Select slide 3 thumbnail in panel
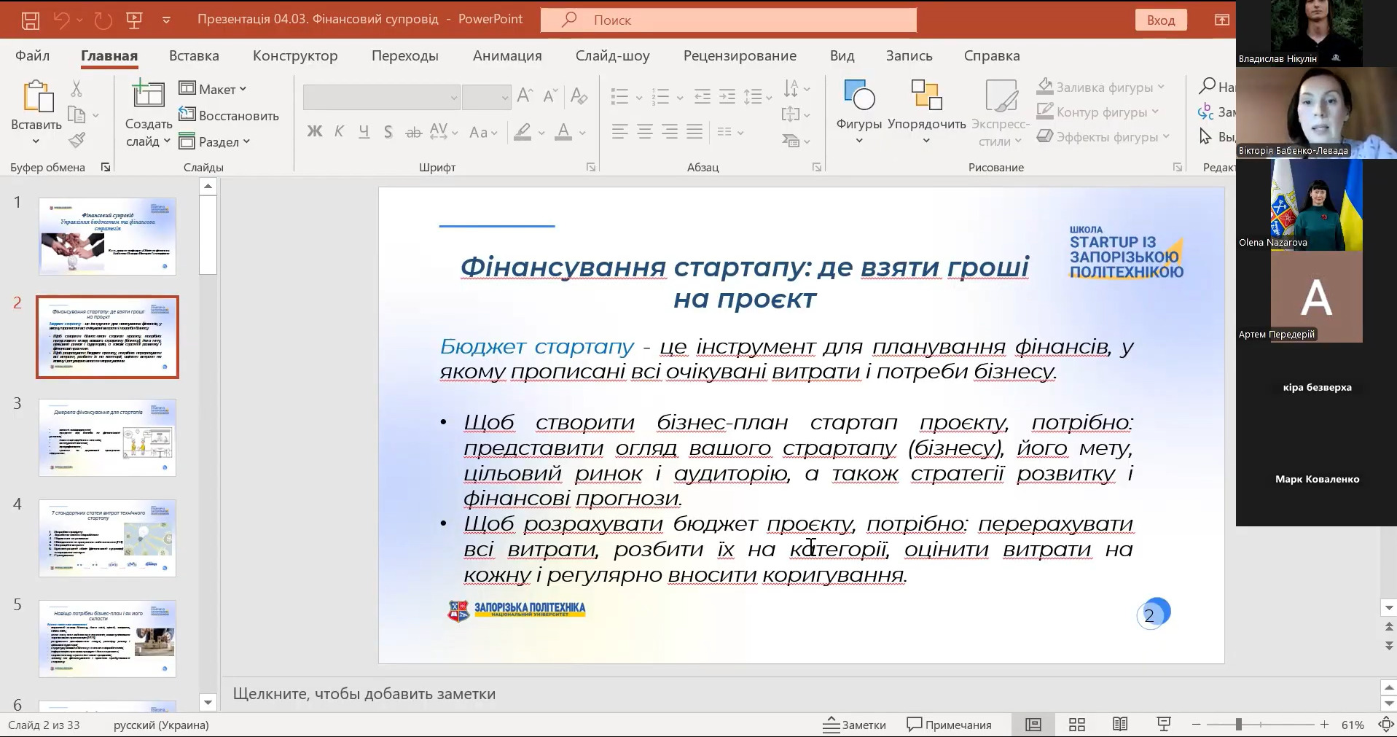The image size is (1397, 737). click(107, 437)
